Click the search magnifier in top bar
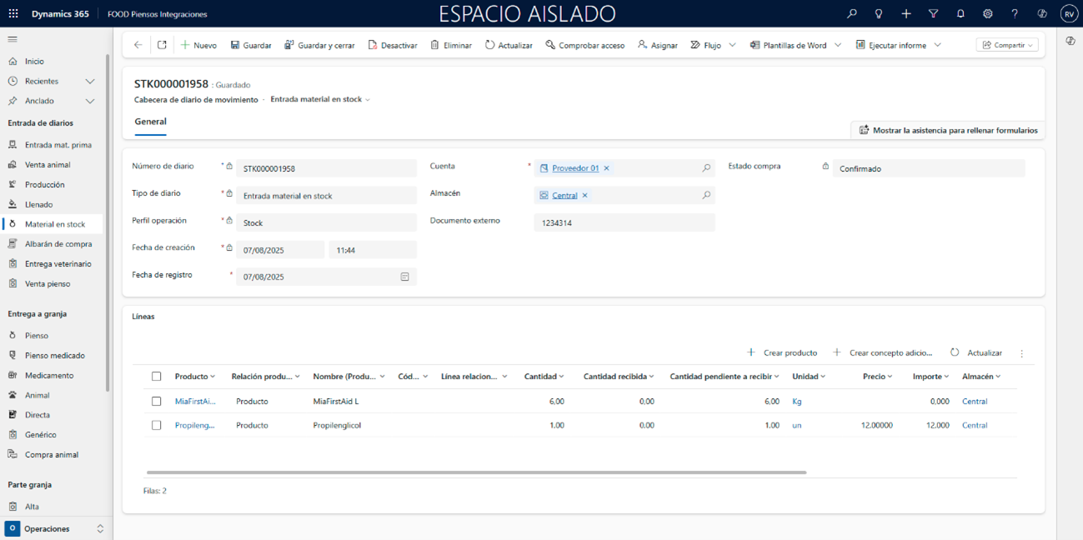 click(x=851, y=14)
